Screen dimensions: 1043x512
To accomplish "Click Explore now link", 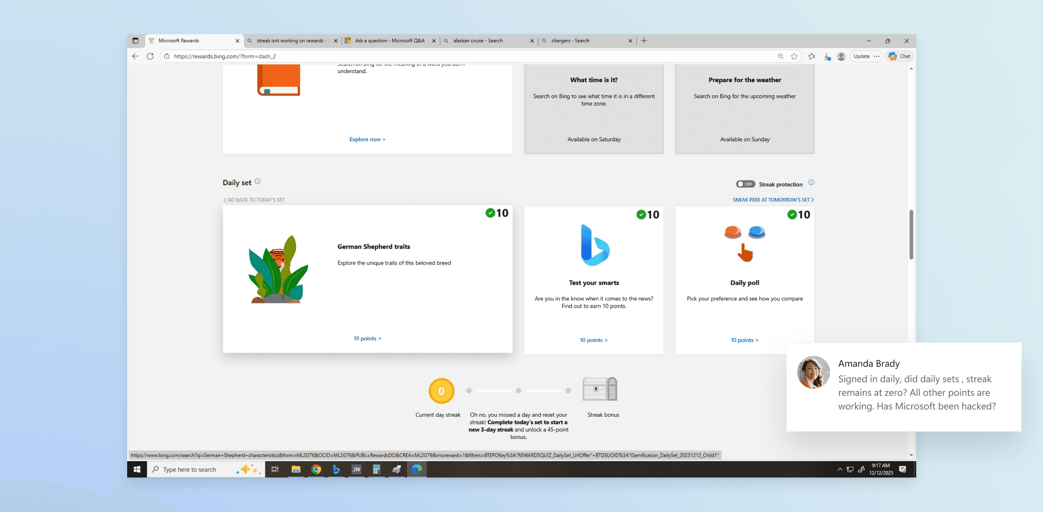I will point(367,139).
